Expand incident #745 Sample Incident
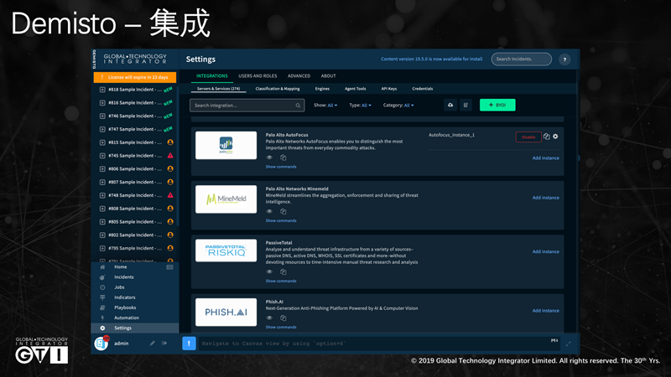Image resolution: width=671 pixels, height=377 pixels. tap(102, 156)
